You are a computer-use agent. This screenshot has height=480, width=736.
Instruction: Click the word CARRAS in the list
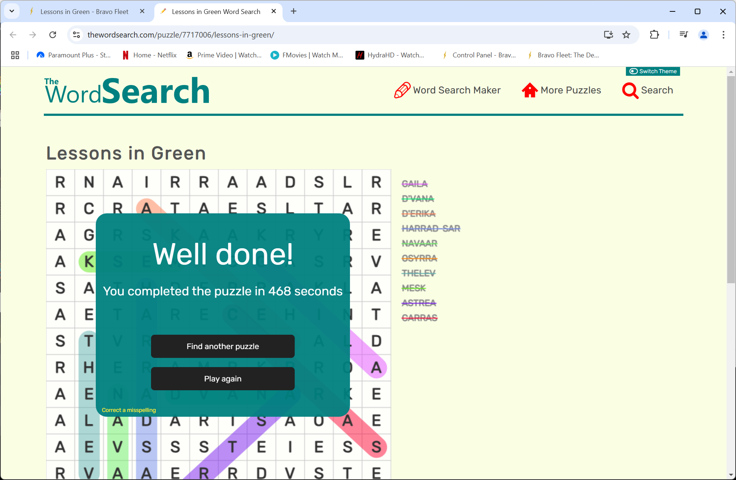coord(420,318)
